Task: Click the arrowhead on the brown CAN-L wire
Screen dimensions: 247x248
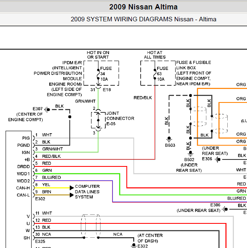Action: click(x=72, y=195)
